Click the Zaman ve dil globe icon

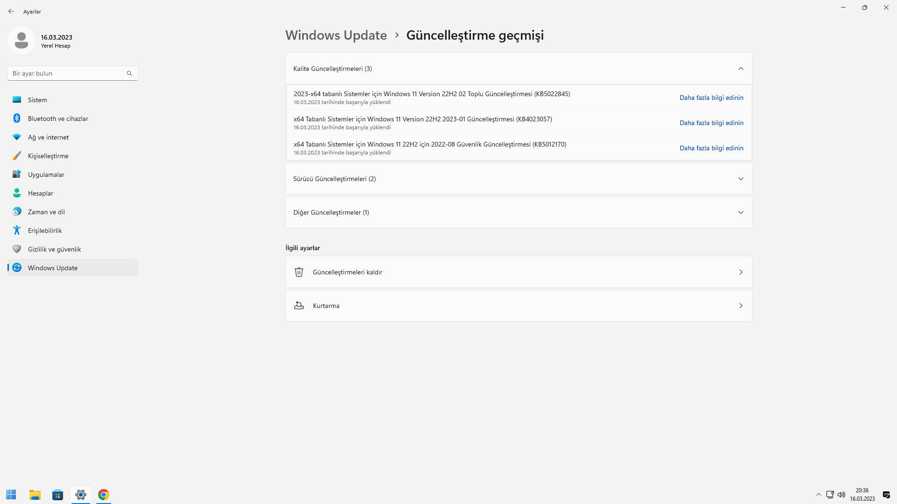click(x=17, y=212)
